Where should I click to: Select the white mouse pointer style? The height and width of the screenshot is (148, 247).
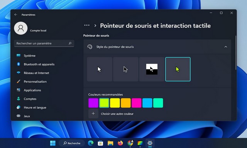click(100, 69)
